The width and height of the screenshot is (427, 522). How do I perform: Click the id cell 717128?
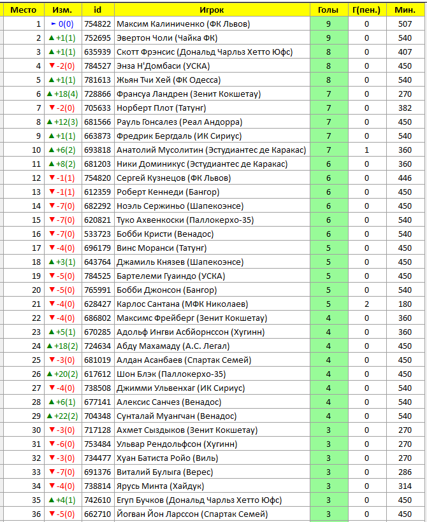click(98, 430)
